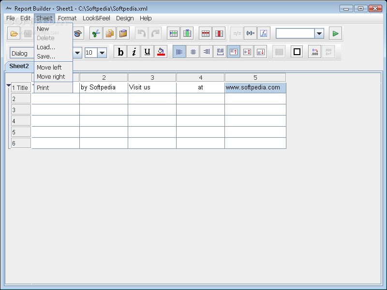Image resolution: width=387 pixels, height=290 pixels.
Task: Close the open Sheet menu
Action: [x=45, y=18]
